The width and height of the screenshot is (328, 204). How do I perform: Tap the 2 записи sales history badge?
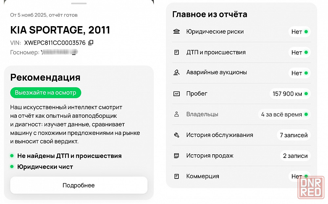tap(295, 156)
